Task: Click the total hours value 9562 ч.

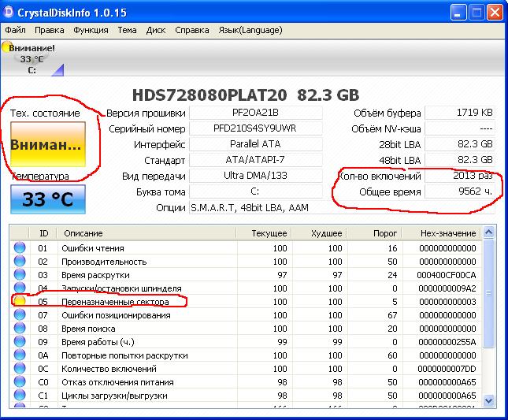Action: [460, 191]
